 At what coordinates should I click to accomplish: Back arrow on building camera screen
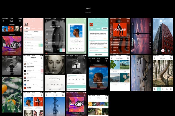(155, 21)
